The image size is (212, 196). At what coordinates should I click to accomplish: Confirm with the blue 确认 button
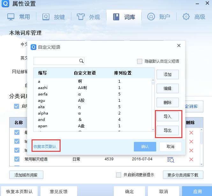(145, 147)
